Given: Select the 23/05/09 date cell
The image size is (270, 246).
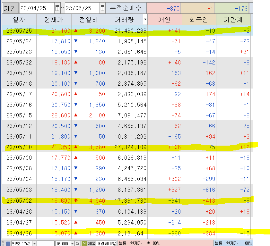Looking at the screenshot, I should [19, 158].
